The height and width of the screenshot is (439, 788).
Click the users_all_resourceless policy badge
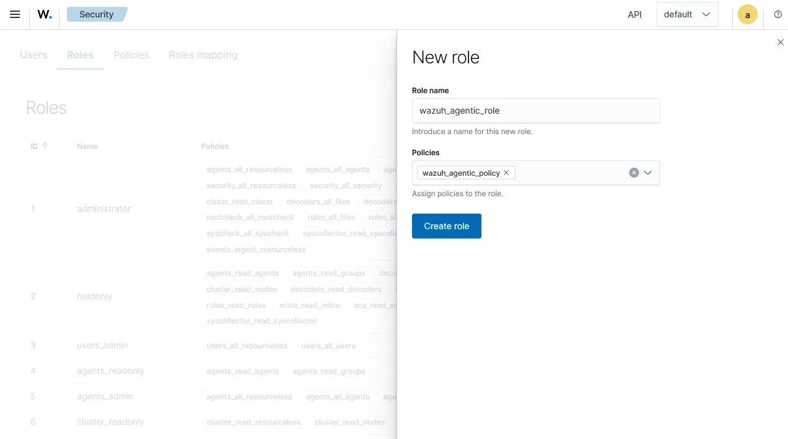click(247, 346)
